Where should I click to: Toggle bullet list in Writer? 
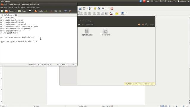[98, 13]
